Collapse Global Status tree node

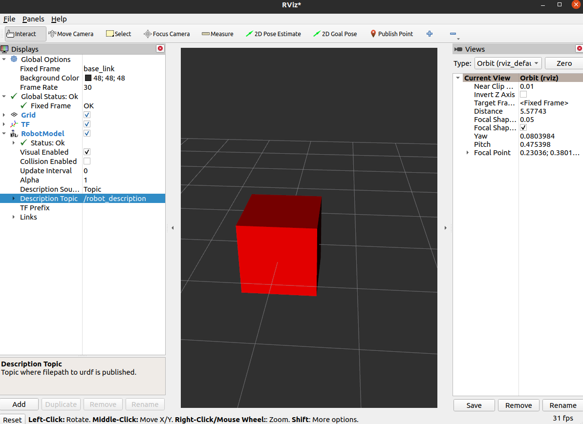4,96
